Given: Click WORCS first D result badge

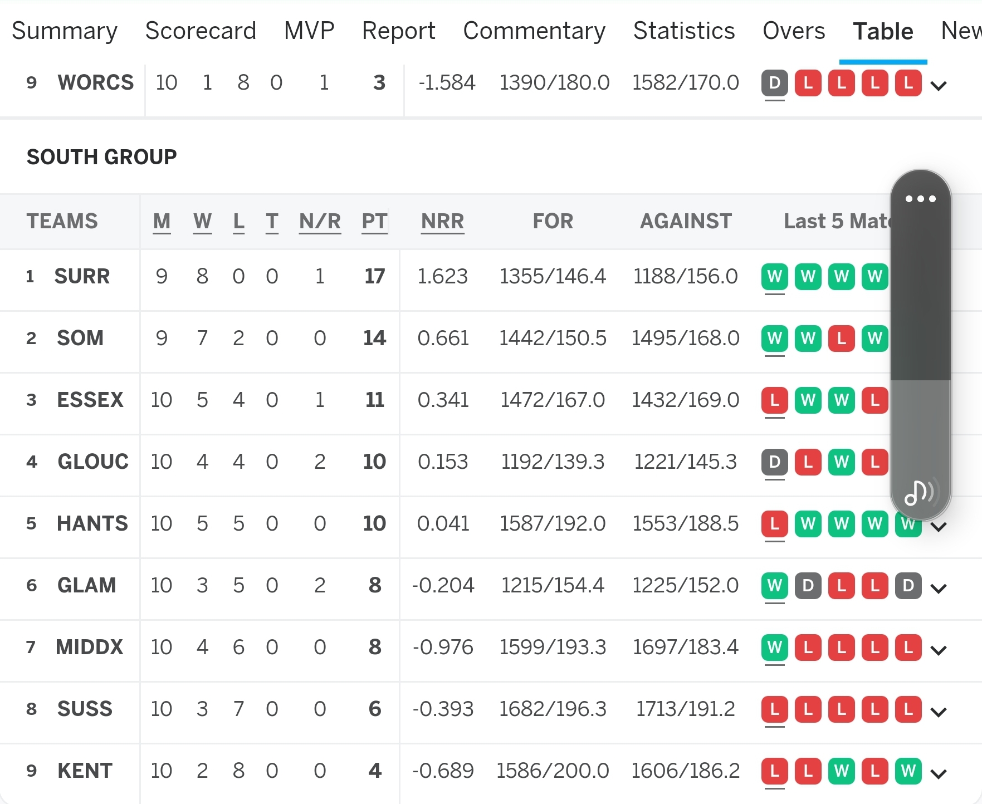Looking at the screenshot, I should click(x=774, y=83).
